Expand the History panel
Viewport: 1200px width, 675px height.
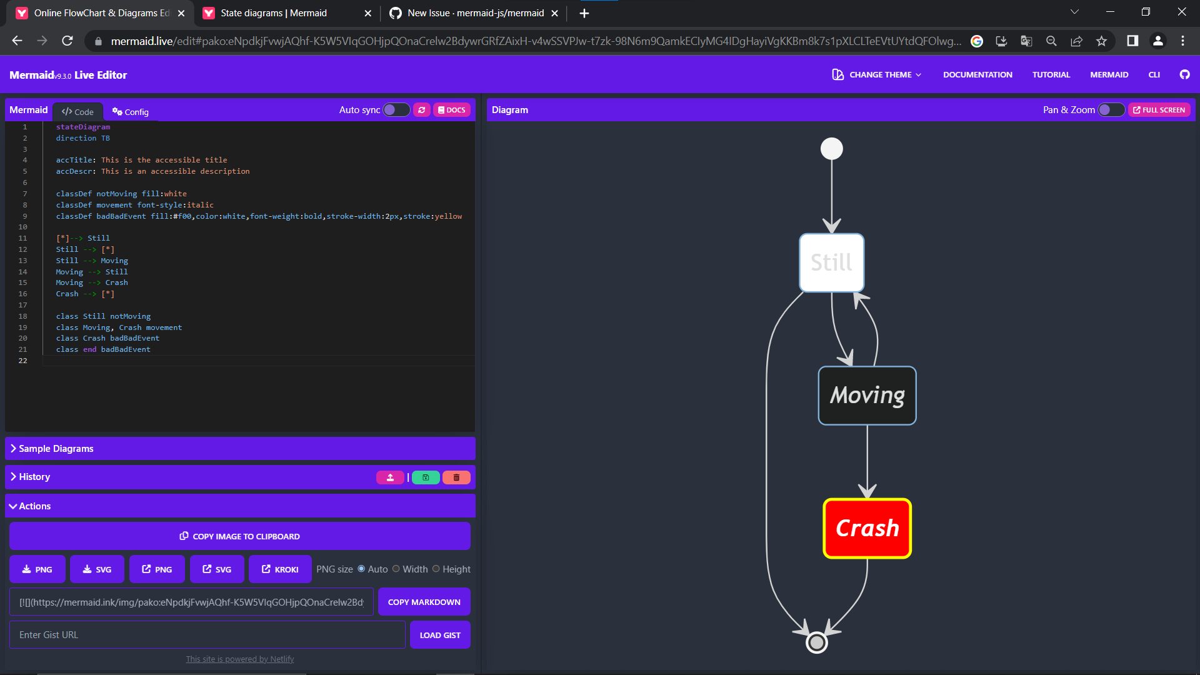[34, 476]
